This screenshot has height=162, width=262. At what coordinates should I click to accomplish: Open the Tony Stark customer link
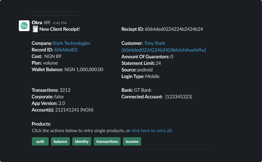155,43
